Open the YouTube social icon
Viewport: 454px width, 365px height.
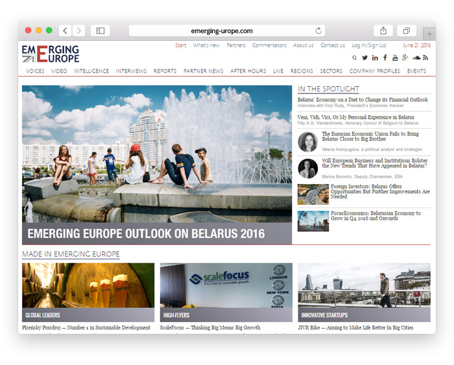pos(395,58)
